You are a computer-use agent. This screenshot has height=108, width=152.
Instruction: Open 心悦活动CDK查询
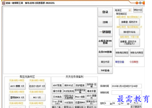coord(105,42)
